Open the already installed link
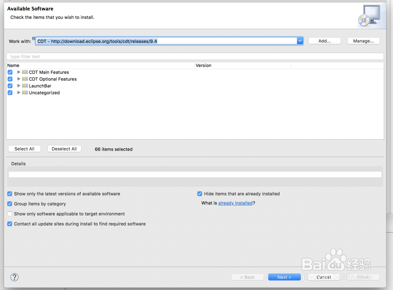This screenshot has height=290, width=393. 235,203
